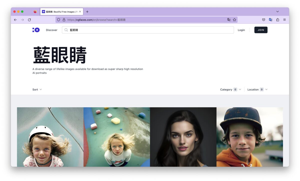Viewport: 300px width, 181px height.
Task: Click the shield tracking protection icon
Action: pos(59,20)
